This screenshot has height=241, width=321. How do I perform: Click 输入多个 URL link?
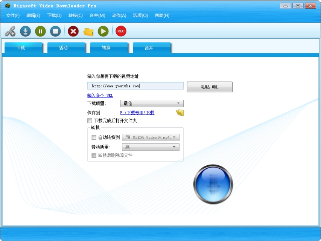click(x=100, y=96)
